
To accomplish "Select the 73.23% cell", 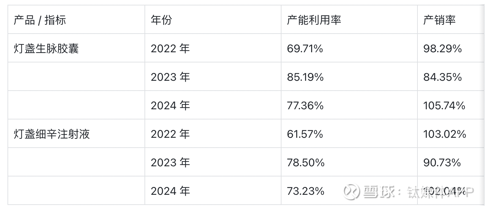I will (x=305, y=191).
